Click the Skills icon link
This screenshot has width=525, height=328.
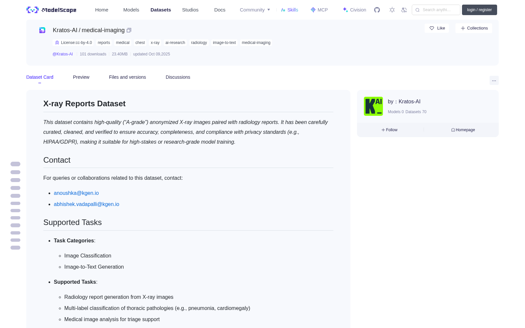click(x=290, y=10)
